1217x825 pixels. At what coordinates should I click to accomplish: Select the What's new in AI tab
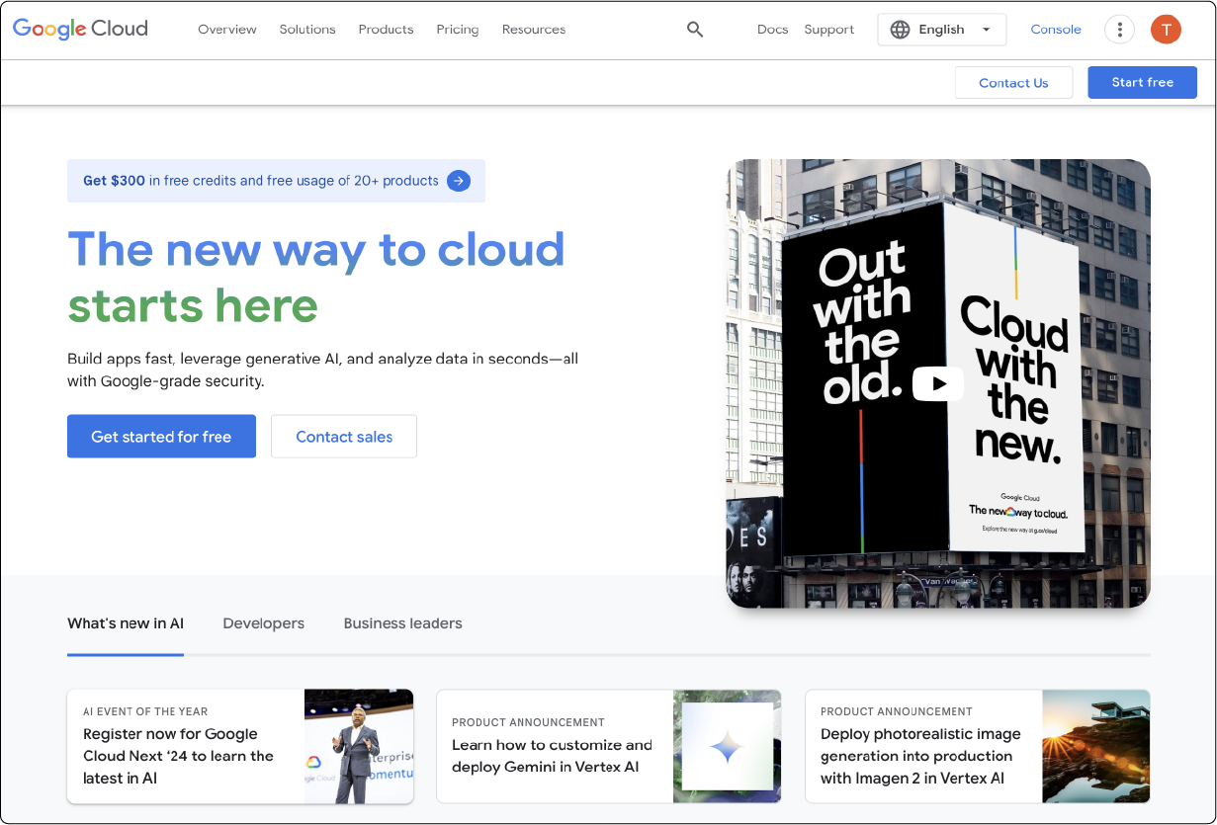[126, 623]
